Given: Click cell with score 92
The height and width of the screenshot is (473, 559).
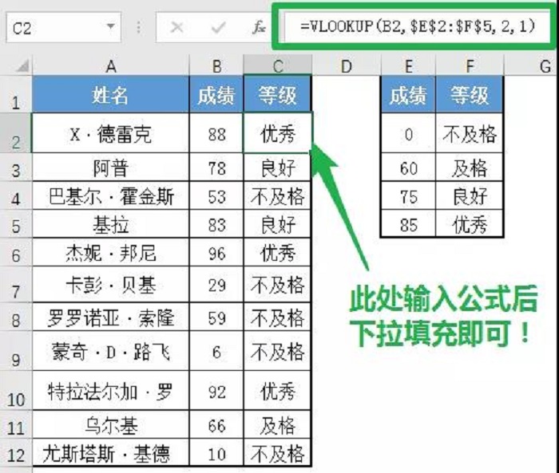Looking at the screenshot, I should pos(216,390).
